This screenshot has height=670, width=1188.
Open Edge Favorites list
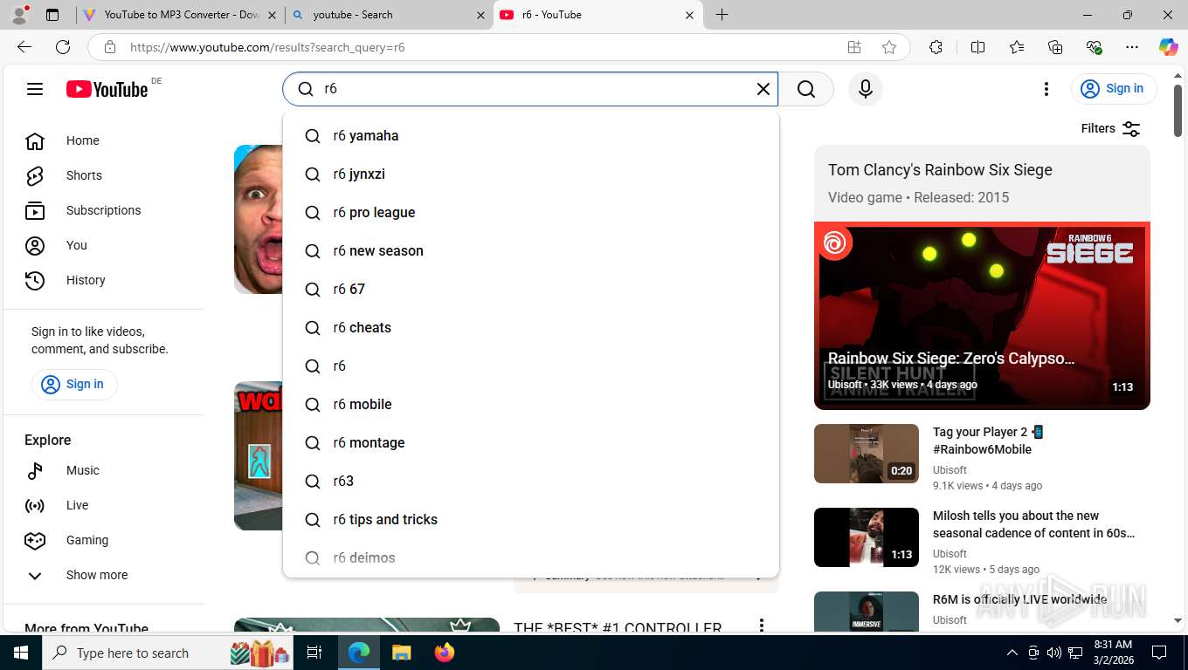[x=1017, y=48]
